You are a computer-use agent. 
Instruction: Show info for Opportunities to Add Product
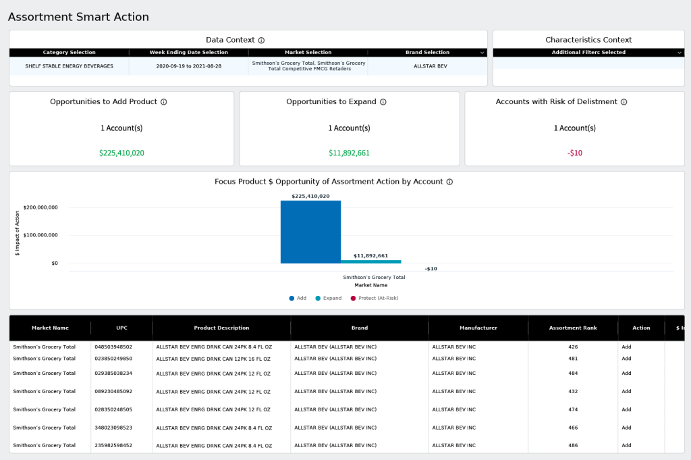point(164,102)
